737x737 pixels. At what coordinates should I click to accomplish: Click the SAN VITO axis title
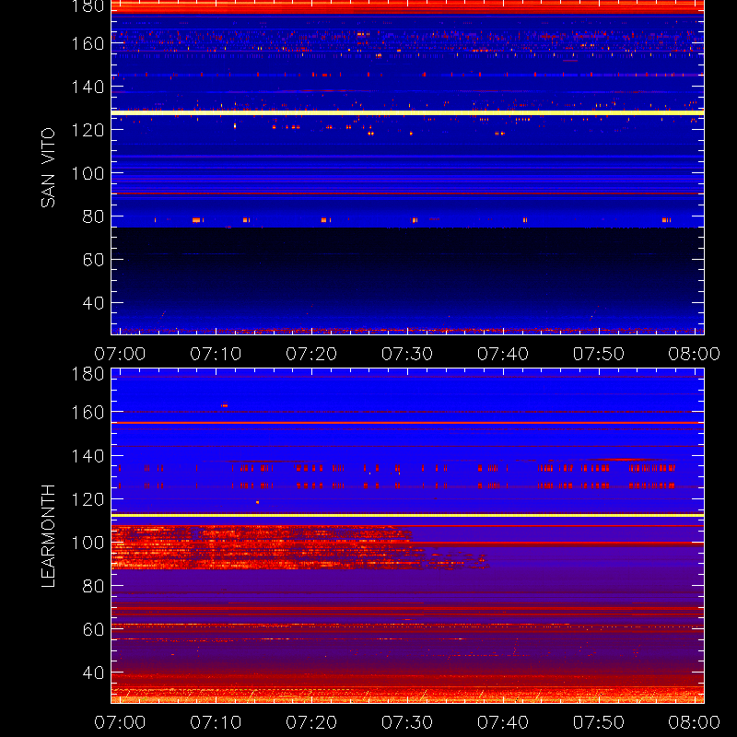pos(48,168)
